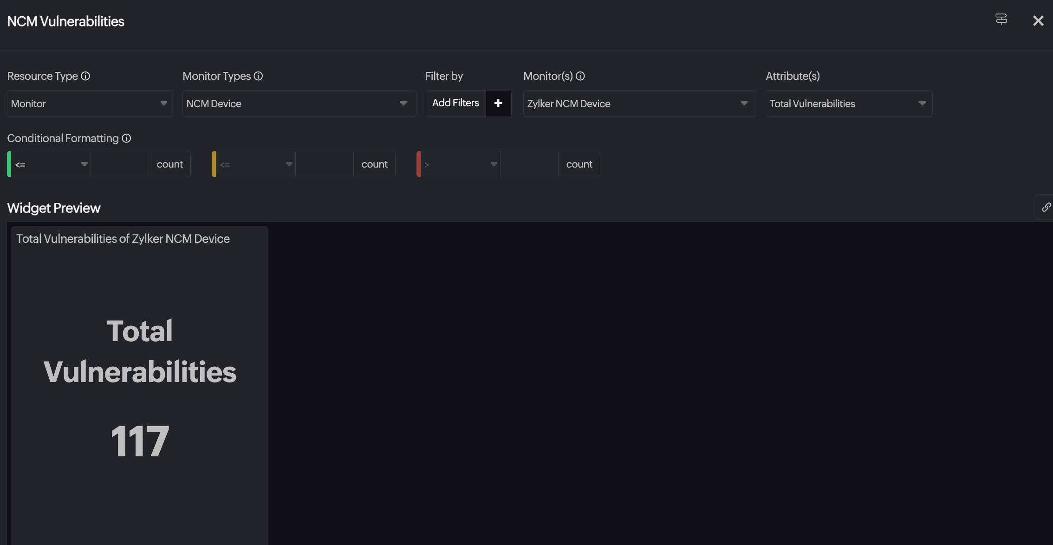Click the Resource Type info icon
This screenshot has width=1053, height=545.
85,76
